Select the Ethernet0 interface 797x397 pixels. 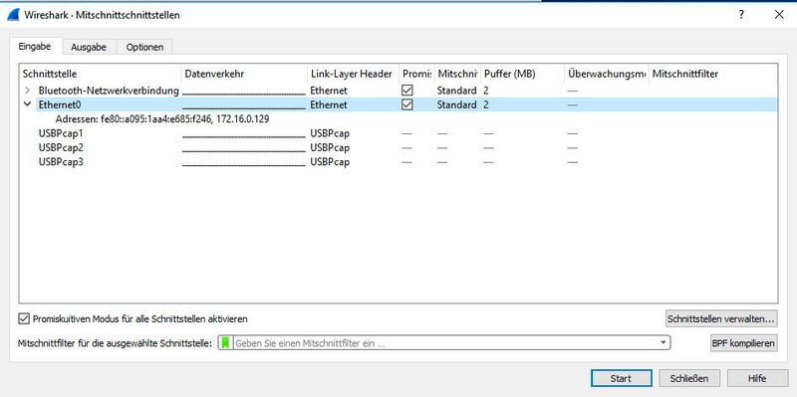coord(60,104)
